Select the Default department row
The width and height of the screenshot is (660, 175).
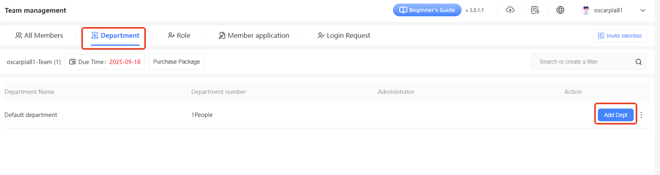click(x=31, y=115)
